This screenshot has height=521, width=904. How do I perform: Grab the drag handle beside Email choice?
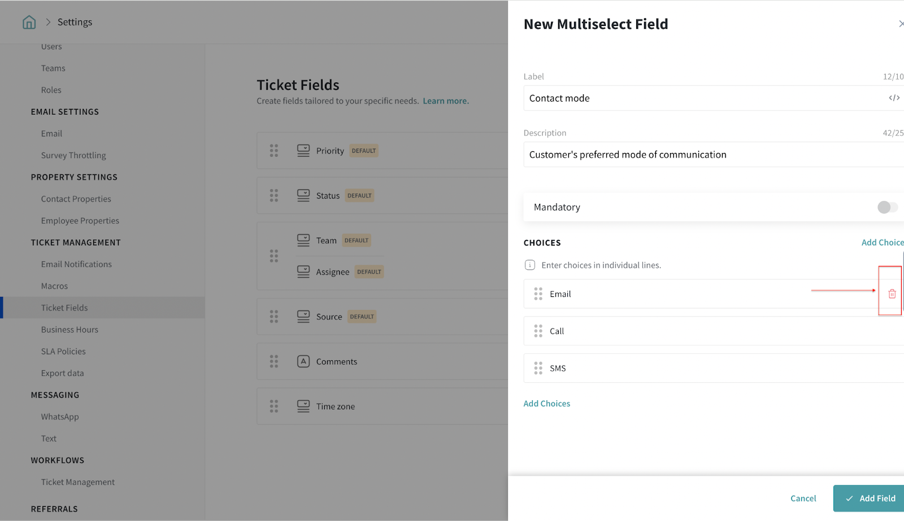tap(538, 294)
